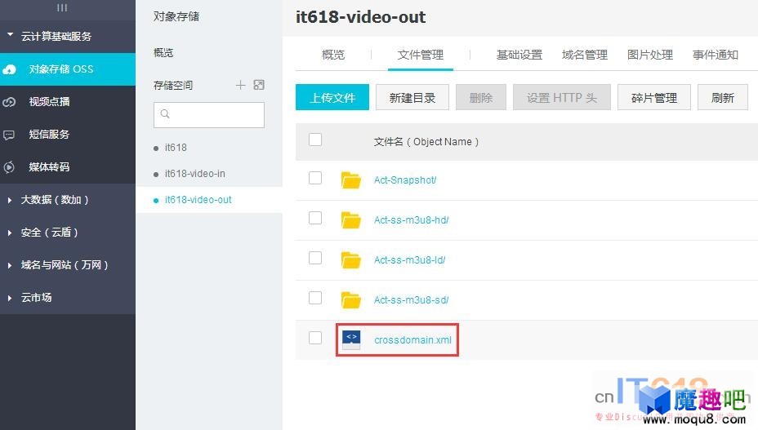
Task: Expand the 安全（云盾） section
Action: 9,233
